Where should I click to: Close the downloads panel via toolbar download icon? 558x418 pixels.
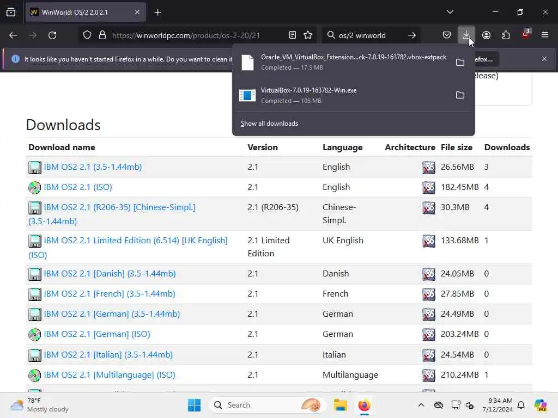point(466,35)
